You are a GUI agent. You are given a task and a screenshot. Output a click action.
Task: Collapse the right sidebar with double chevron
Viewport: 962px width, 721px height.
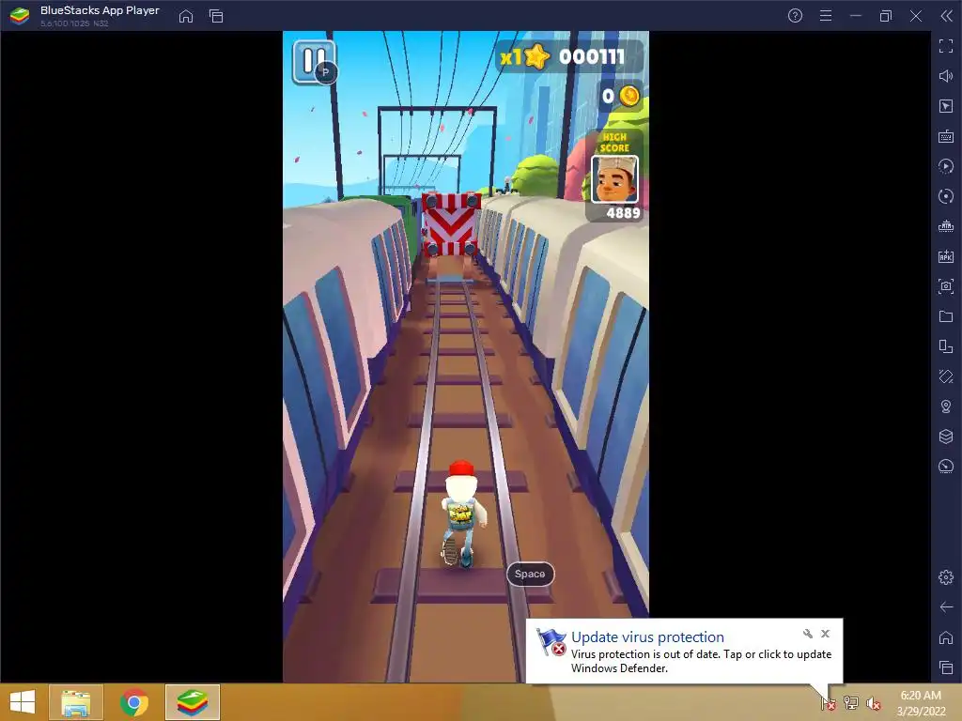coord(947,16)
